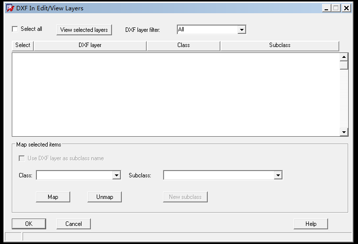
Task: Click the Unmap button
Action: [x=105, y=197]
